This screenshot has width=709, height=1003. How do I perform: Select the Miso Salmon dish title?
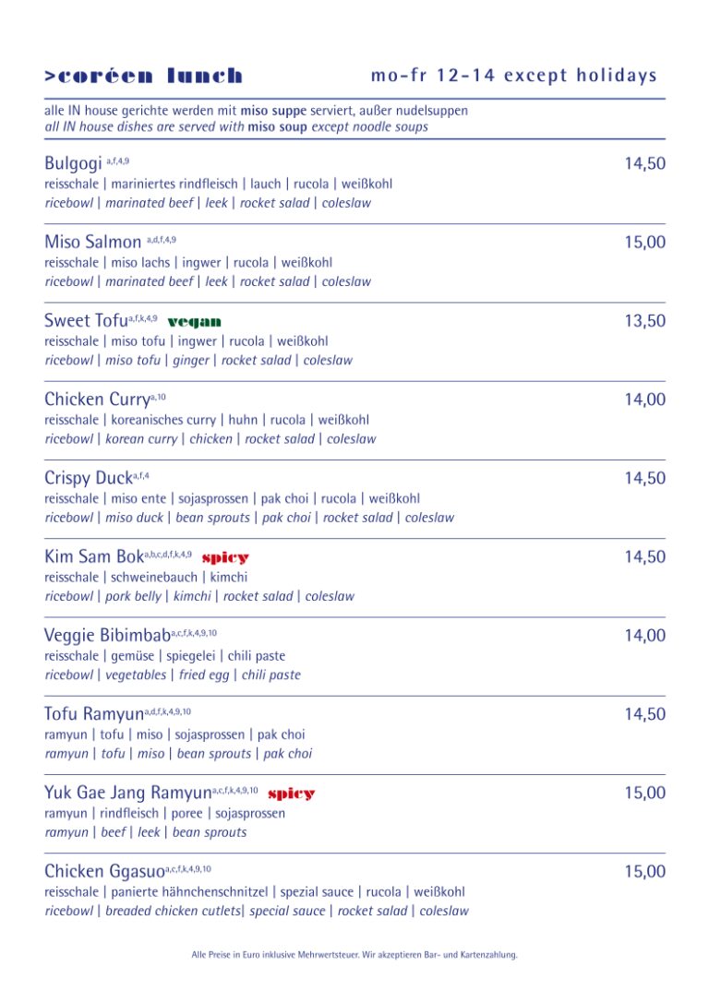93,242
